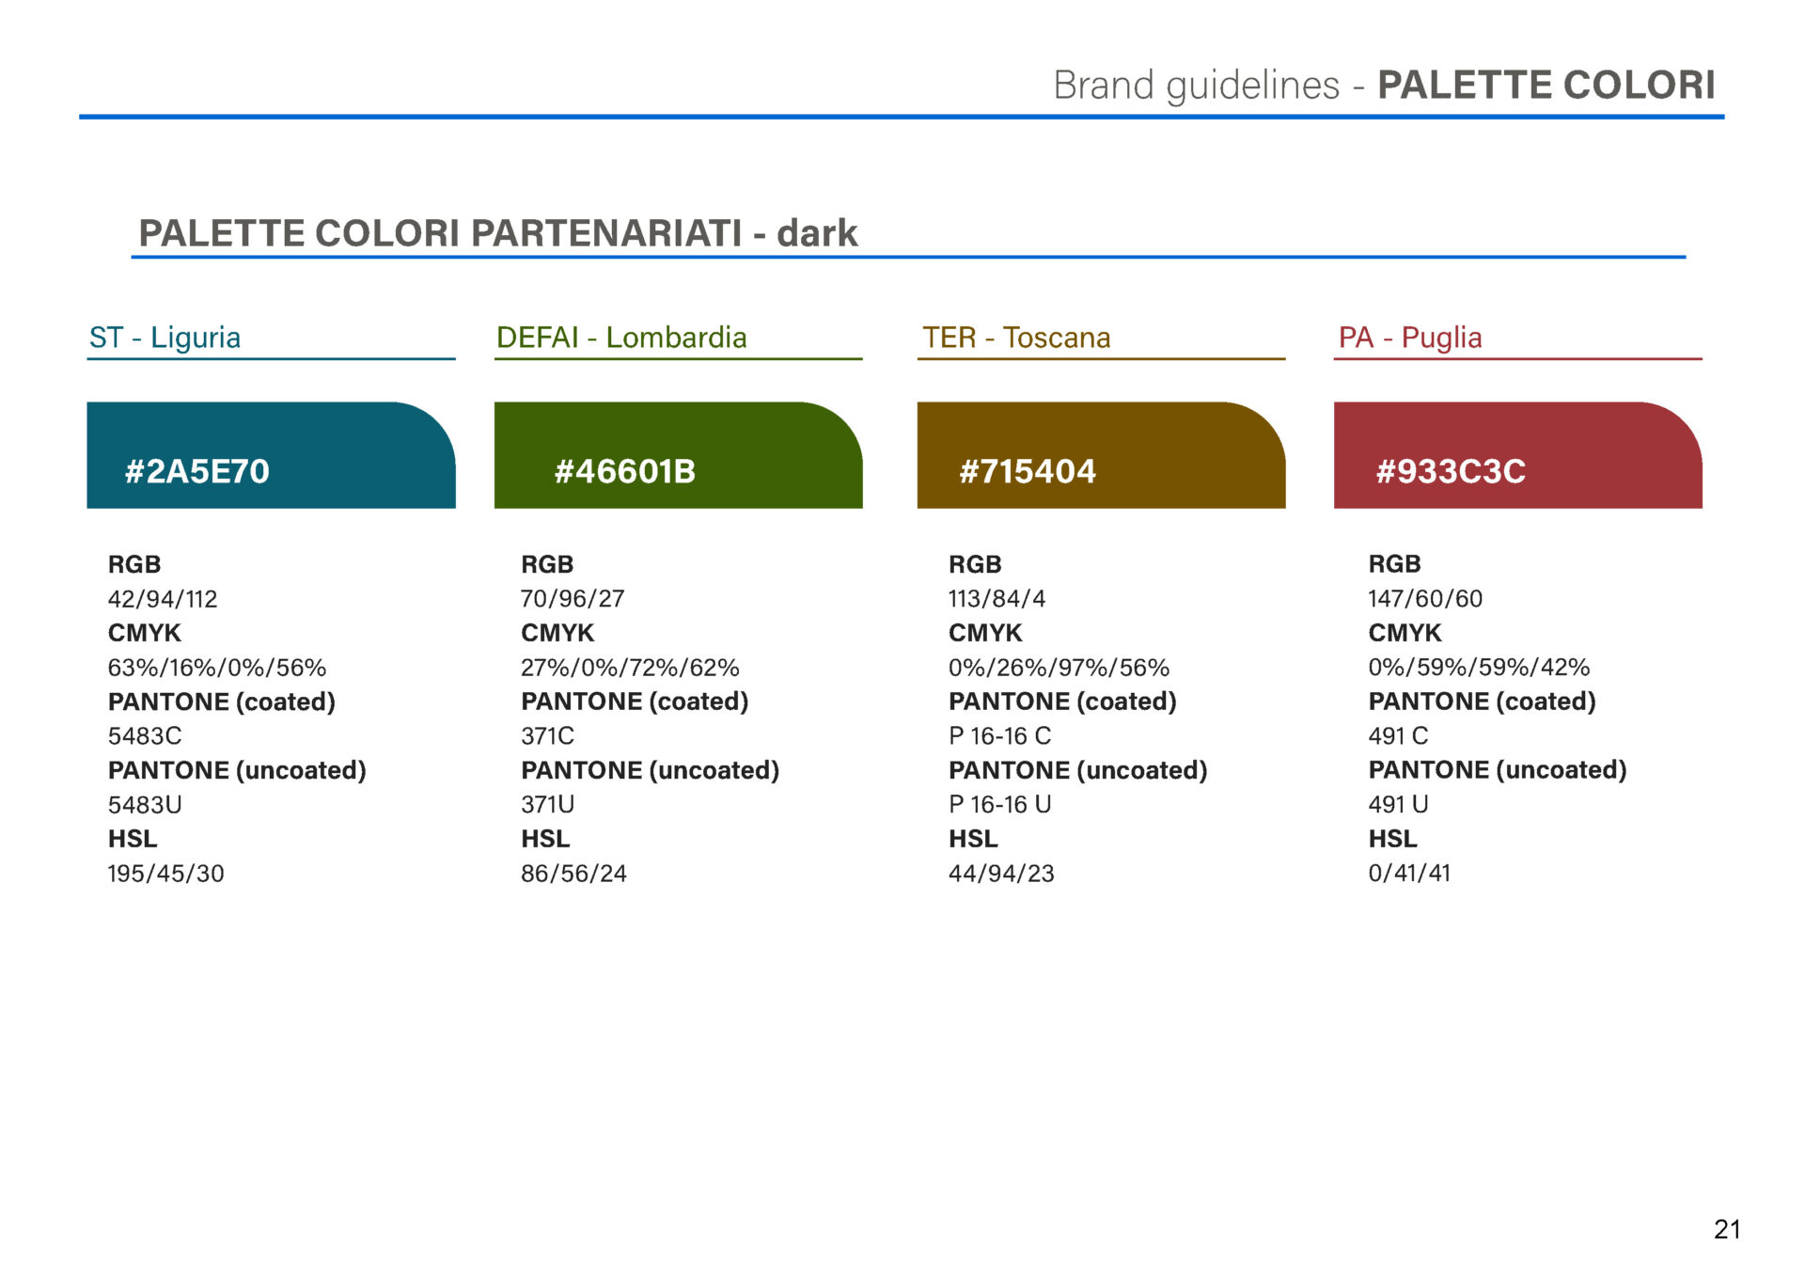
Task: Click page number 21
Action: point(1727,1229)
